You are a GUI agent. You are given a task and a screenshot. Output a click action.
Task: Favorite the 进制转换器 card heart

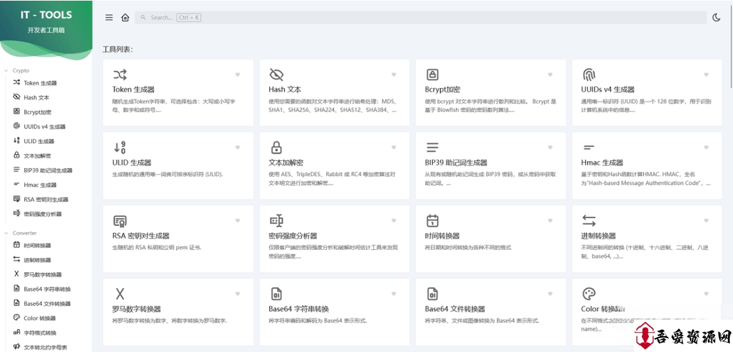(x=707, y=221)
